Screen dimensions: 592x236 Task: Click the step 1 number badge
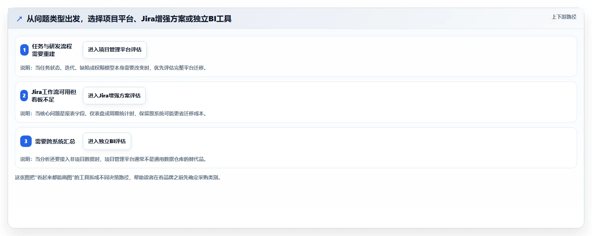point(24,50)
